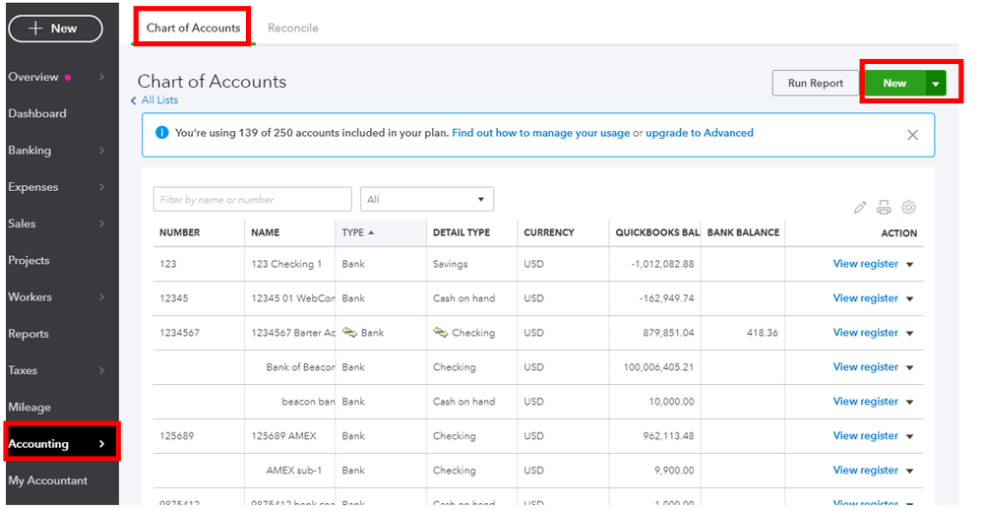Screen dimensions: 983x511
Task: Open the gear settings icon above the table
Action: click(x=908, y=208)
